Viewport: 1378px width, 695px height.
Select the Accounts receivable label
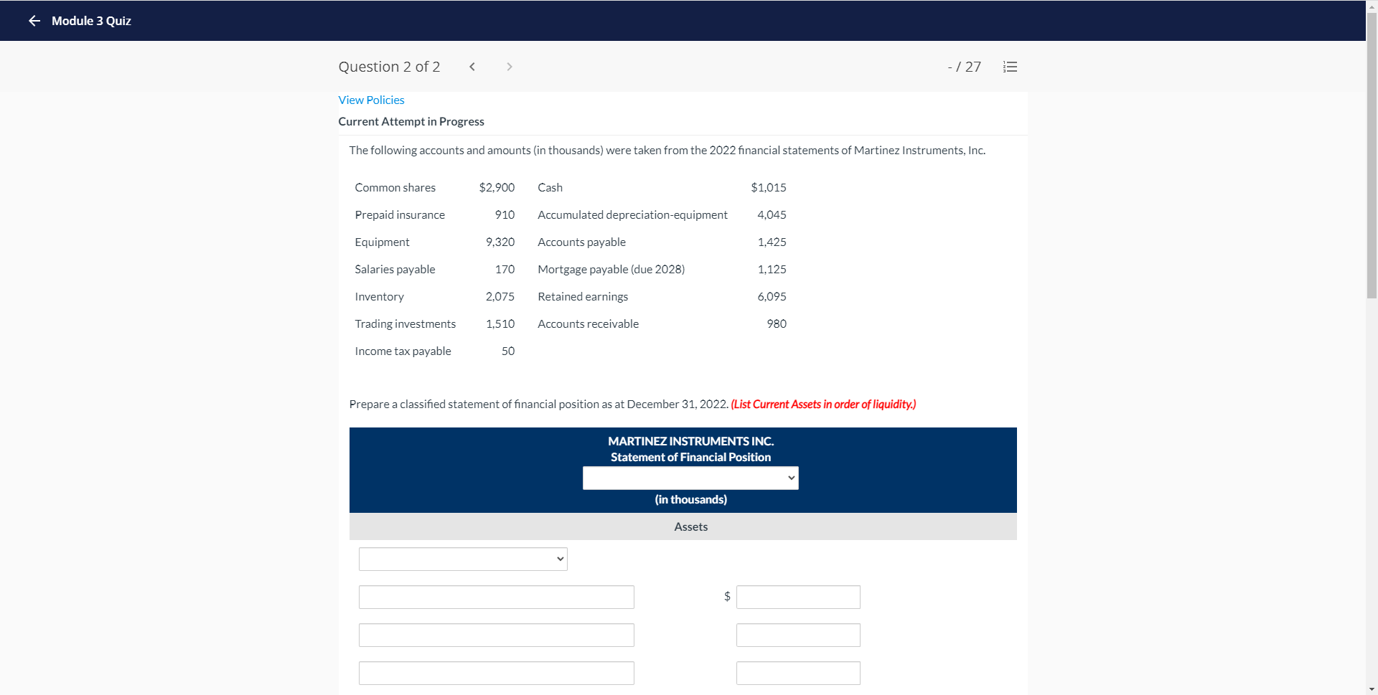(x=588, y=323)
